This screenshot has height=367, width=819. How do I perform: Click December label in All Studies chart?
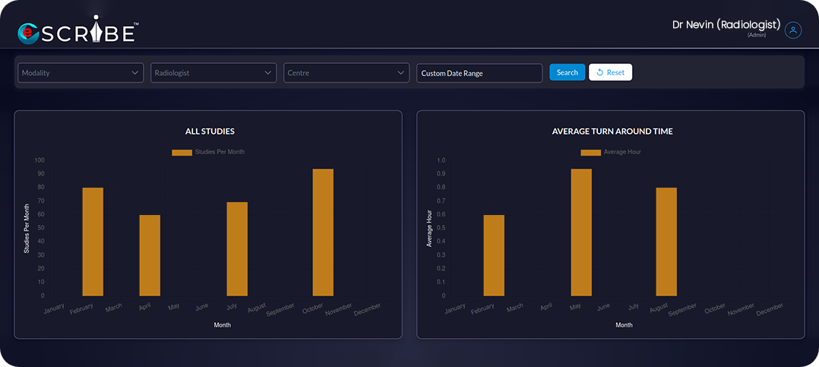tap(368, 309)
